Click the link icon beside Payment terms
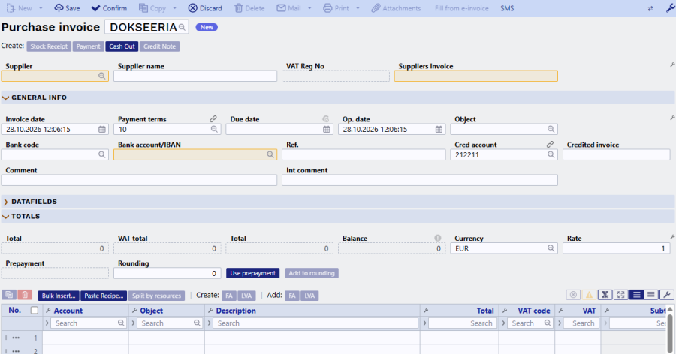676x354 pixels. coord(213,118)
